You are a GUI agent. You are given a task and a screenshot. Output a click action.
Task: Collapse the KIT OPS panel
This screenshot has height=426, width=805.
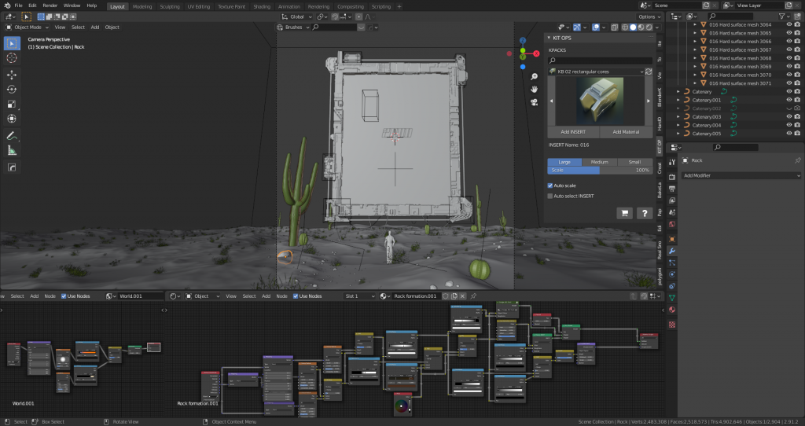pyautogui.click(x=549, y=38)
